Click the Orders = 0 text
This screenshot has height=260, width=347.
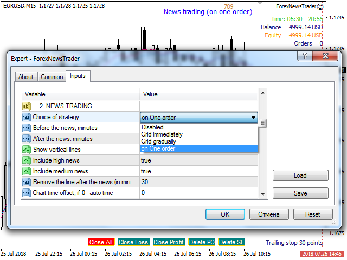click(309, 43)
